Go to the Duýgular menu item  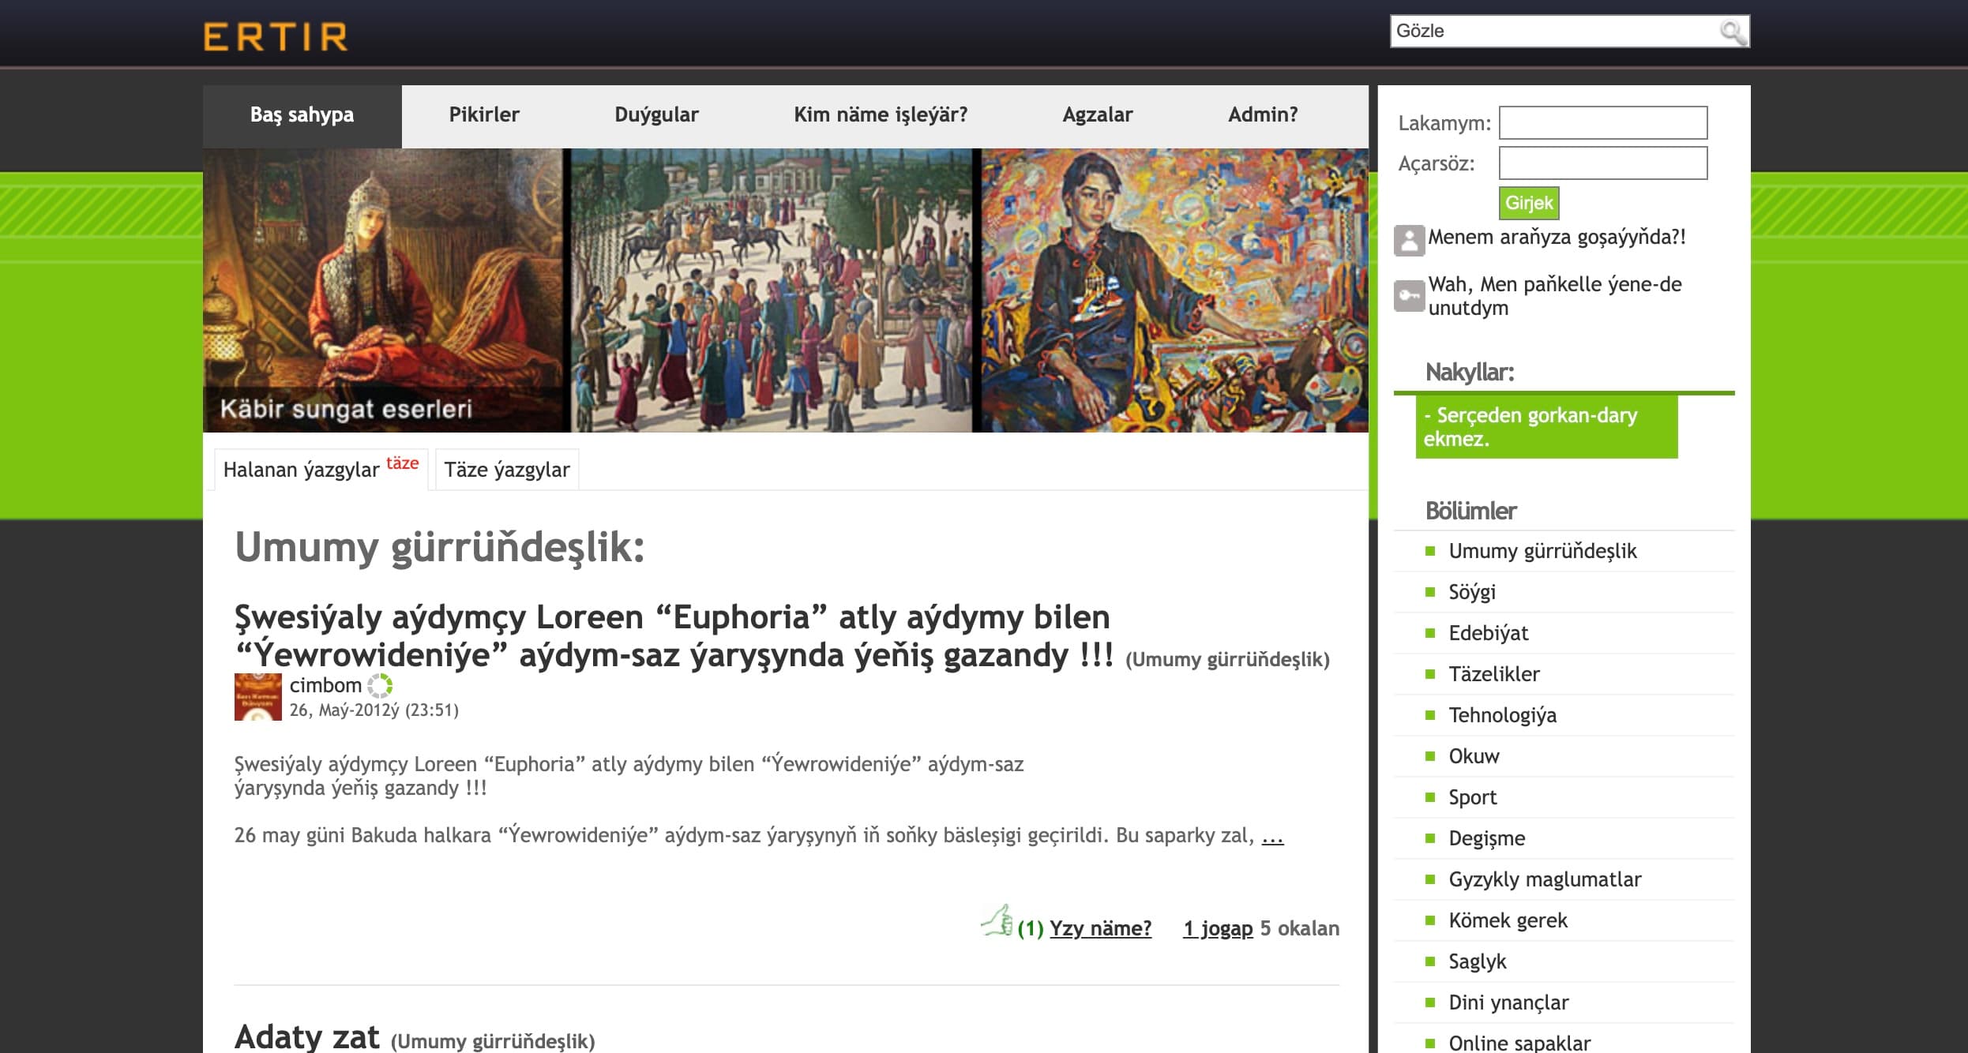pos(656,115)
